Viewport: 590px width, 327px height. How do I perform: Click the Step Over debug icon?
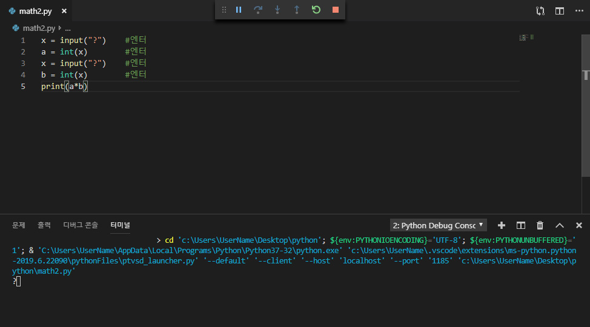[x=258, y=10]
